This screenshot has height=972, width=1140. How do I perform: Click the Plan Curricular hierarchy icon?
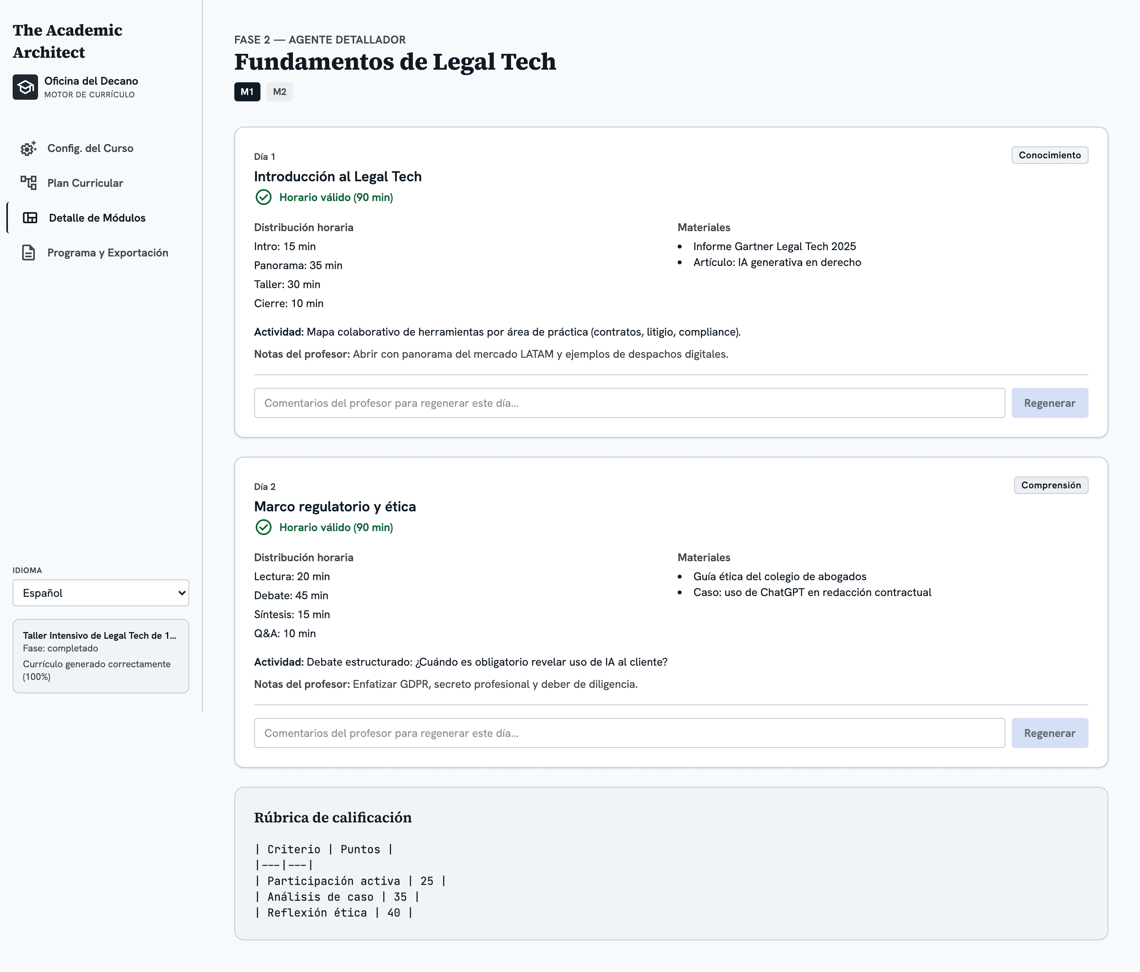pyautogui.click(x=28, y=183)
